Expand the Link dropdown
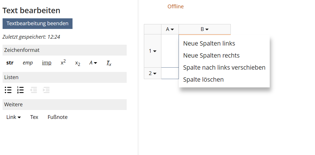The image size is (315, 155). pyautogui.click(x=13, y=117)
